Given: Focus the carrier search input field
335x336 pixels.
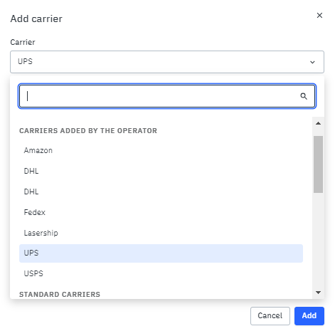Looking at the screenshot, I should (167, 96).
